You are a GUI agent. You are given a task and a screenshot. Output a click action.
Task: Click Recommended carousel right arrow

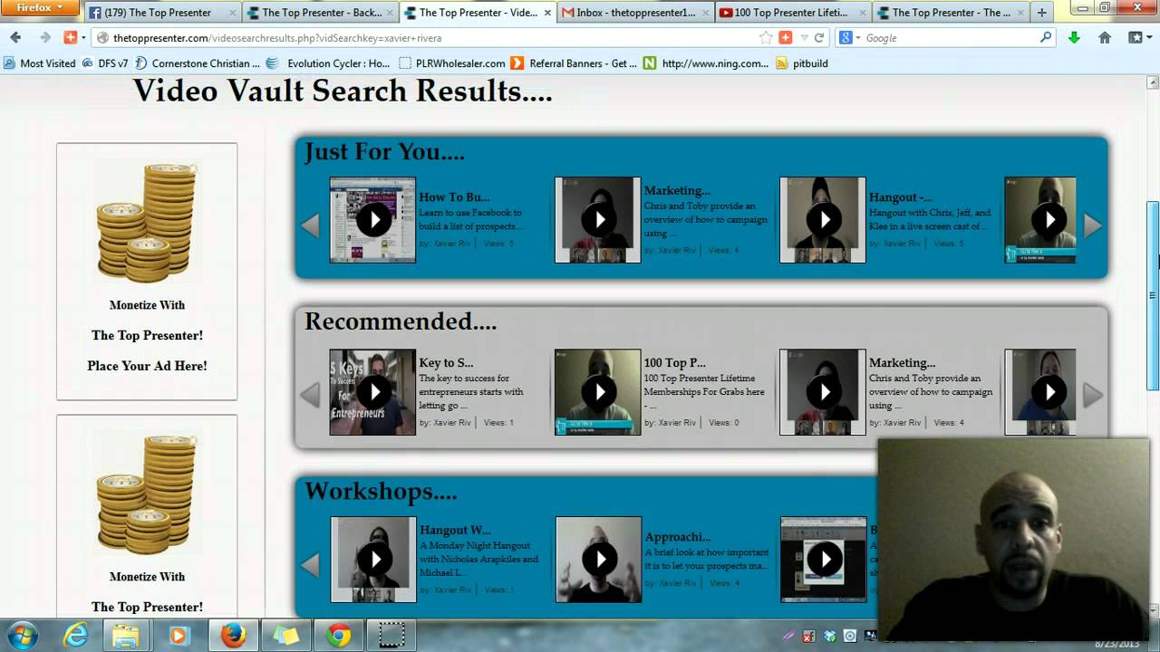coord(1093,395)
